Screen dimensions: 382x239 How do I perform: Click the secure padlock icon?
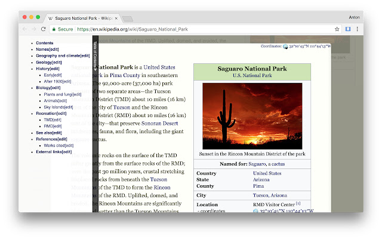[x=54, y=29]
